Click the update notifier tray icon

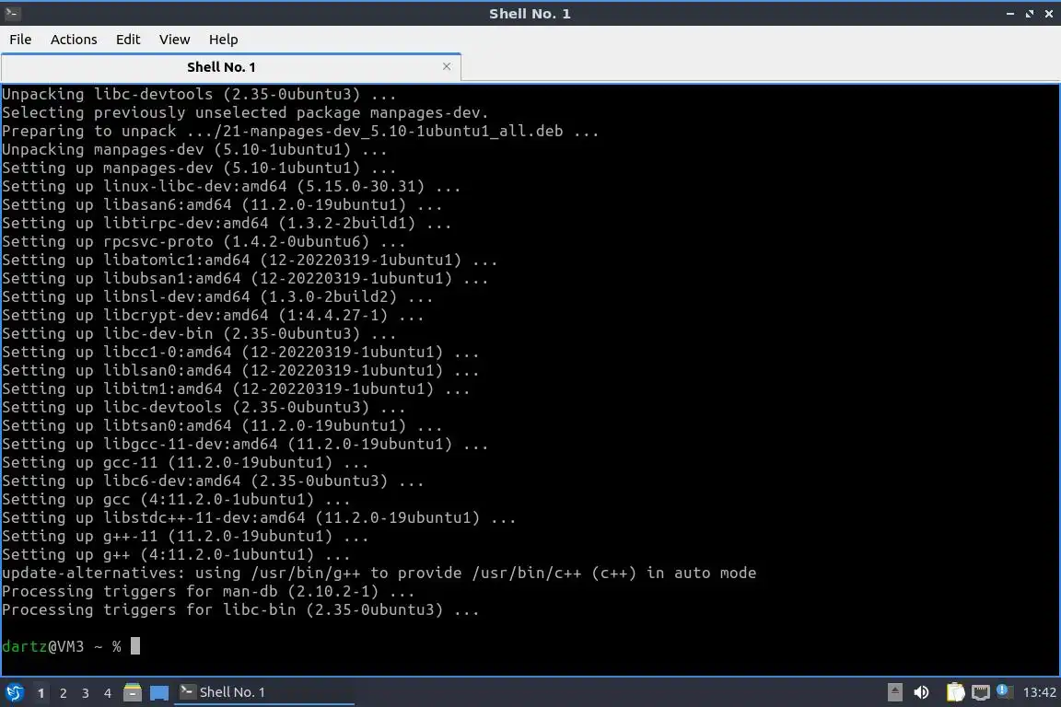click(1004, 691)
